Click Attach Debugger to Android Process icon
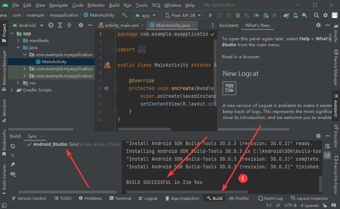 [x=266, y=16]
